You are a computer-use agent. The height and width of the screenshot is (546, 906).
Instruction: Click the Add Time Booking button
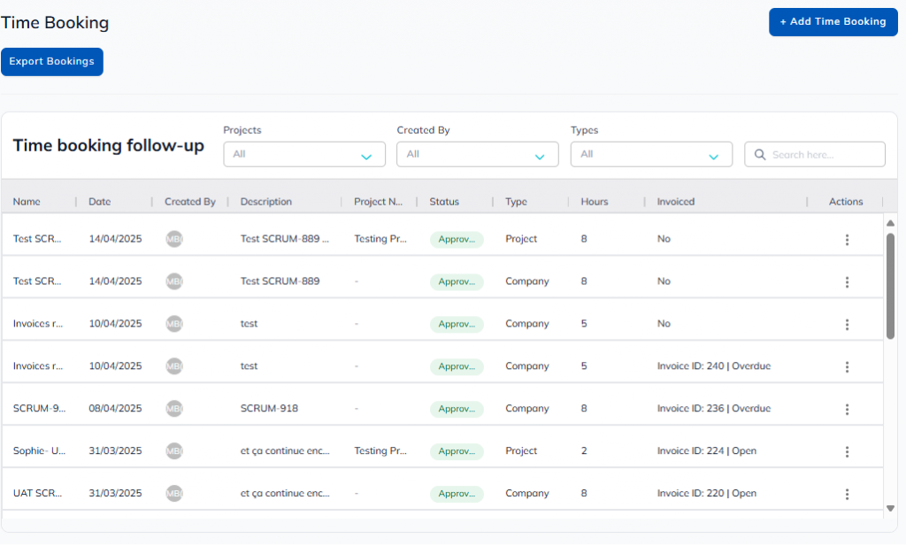(x=833, y=22)
